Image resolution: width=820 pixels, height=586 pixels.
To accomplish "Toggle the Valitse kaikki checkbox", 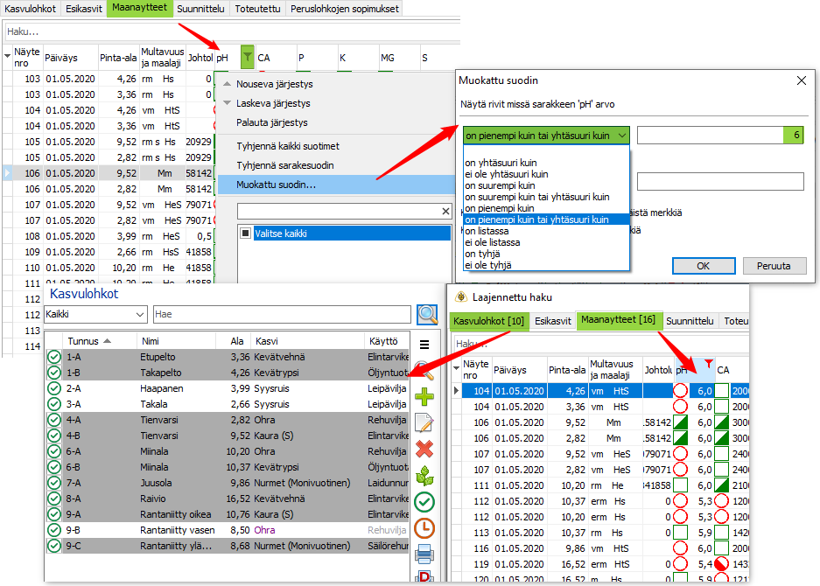I will [245, 234].
